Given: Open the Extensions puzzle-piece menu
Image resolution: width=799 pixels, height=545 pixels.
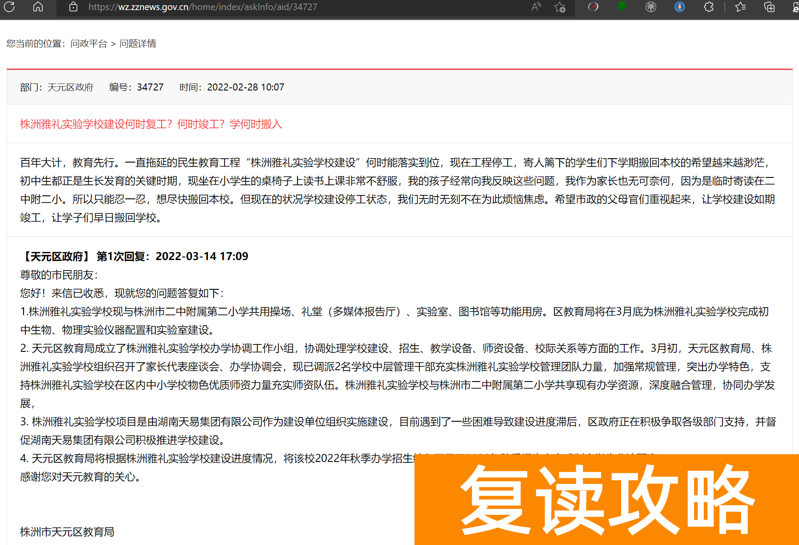Looking at the screenshot, I should [709, 7].
